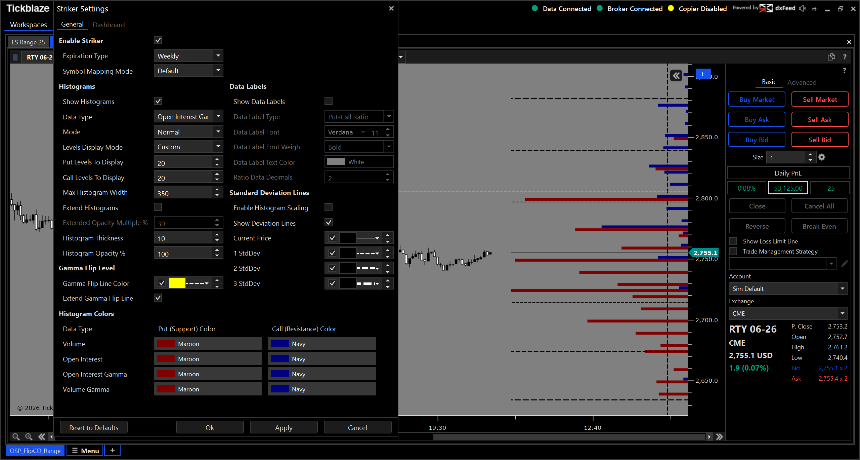The image size is (860, 460).
Task: Close the Striker Settings dialog with the X
Action: pos(391,8)
